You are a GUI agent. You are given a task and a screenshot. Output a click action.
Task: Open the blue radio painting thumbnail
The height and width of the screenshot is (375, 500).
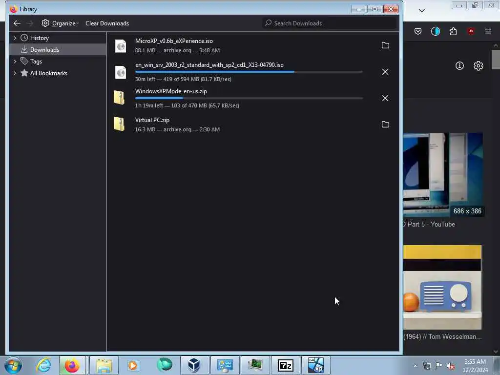(442, 287)
